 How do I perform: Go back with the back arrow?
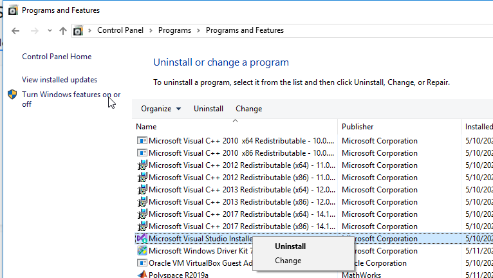15,30
